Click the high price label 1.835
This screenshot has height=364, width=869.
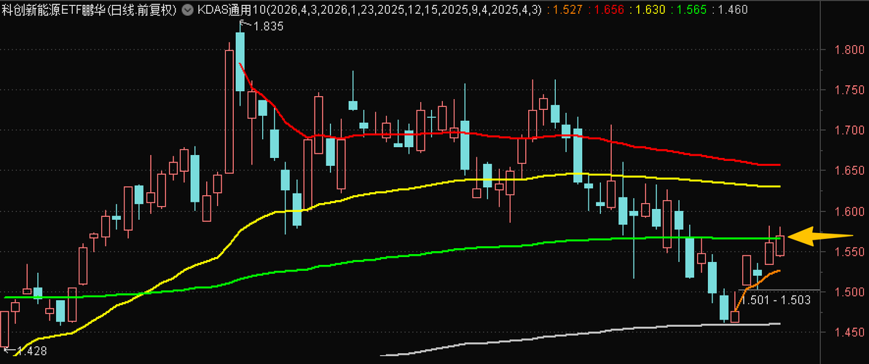tap(269, 26)
